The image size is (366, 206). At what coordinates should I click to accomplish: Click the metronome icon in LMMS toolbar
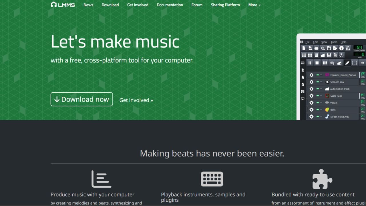[x=348, y=48]
